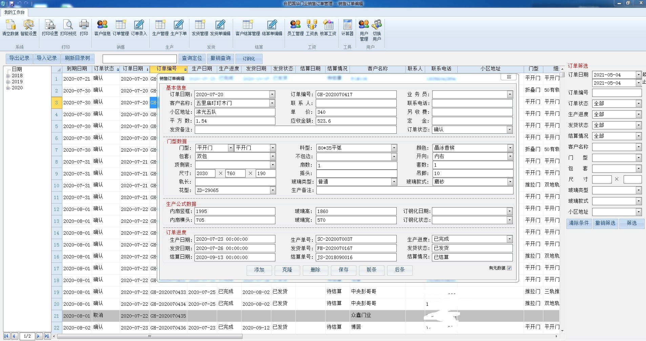The width and height of the screenshot is (646, 341).
Task: Sort by the 客户名称 column header
Action: [x=378, y=69]
